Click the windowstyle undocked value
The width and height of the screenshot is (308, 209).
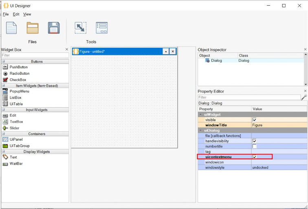tap(260, 168)
